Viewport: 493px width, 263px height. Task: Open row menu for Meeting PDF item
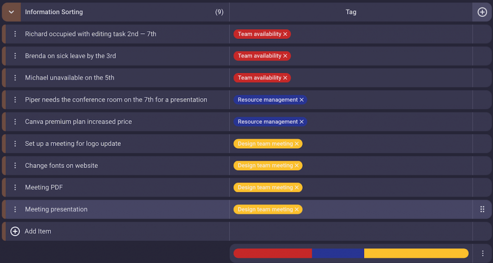tap(15, 187)
